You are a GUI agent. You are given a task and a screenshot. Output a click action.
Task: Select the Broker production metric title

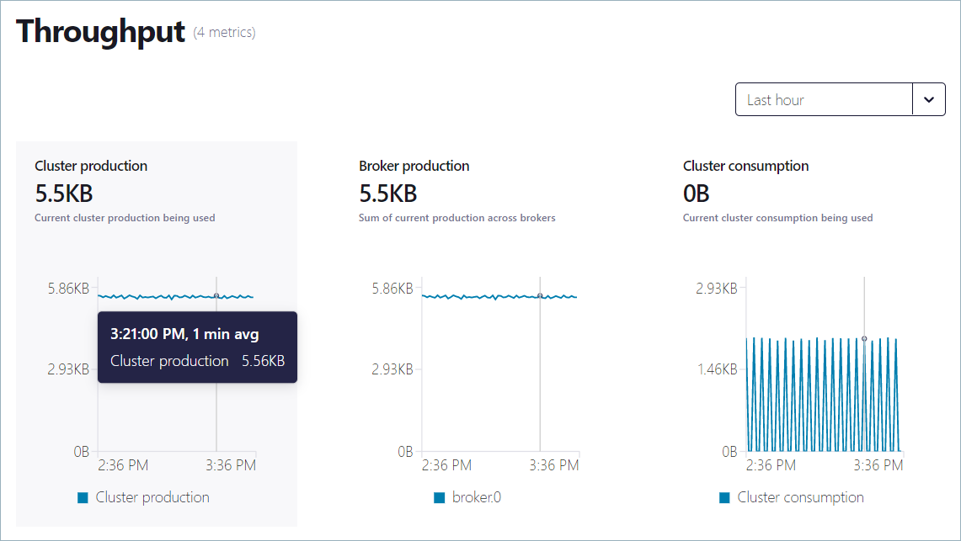pos(414,166)
